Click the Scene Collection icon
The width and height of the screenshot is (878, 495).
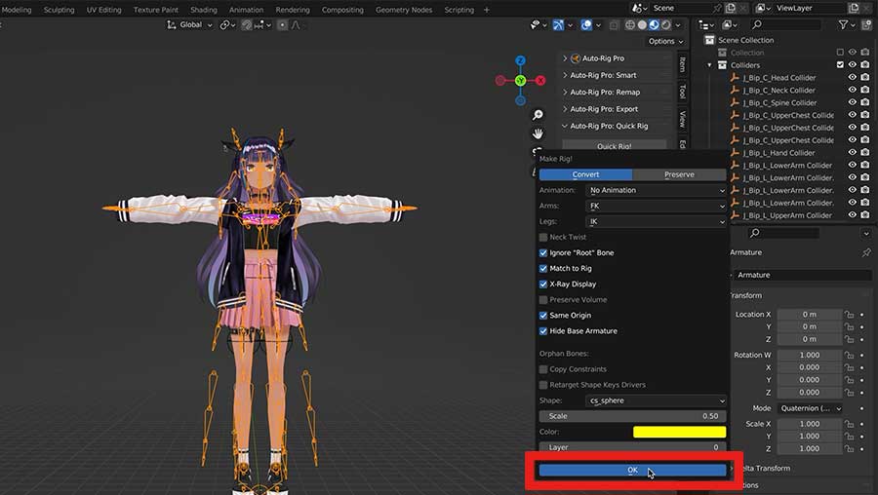[709, 40]
